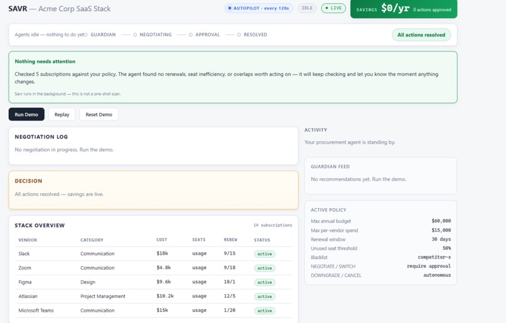Select the Microsoft Teams vendor row
The image size is (506, 323).
[153, 310]
